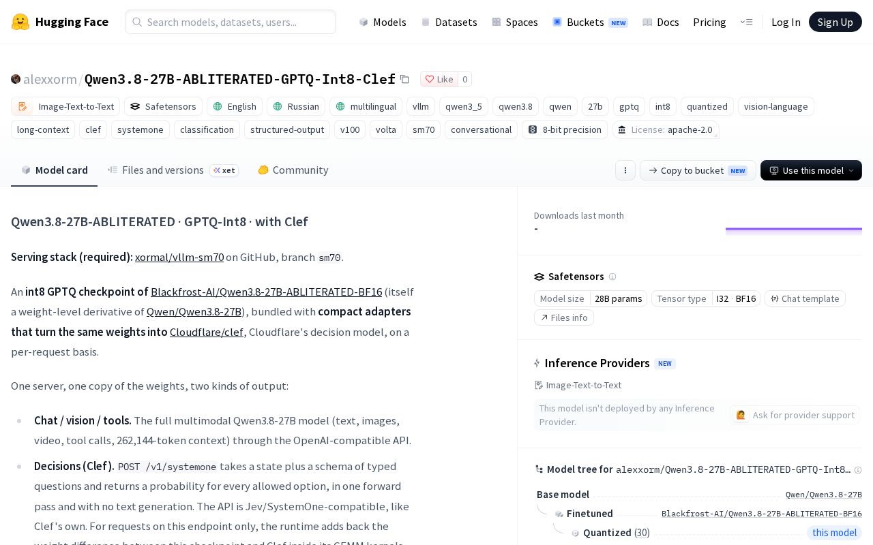Open Docs in top navigation
This screenshot has height=545, width=873.
661,22
